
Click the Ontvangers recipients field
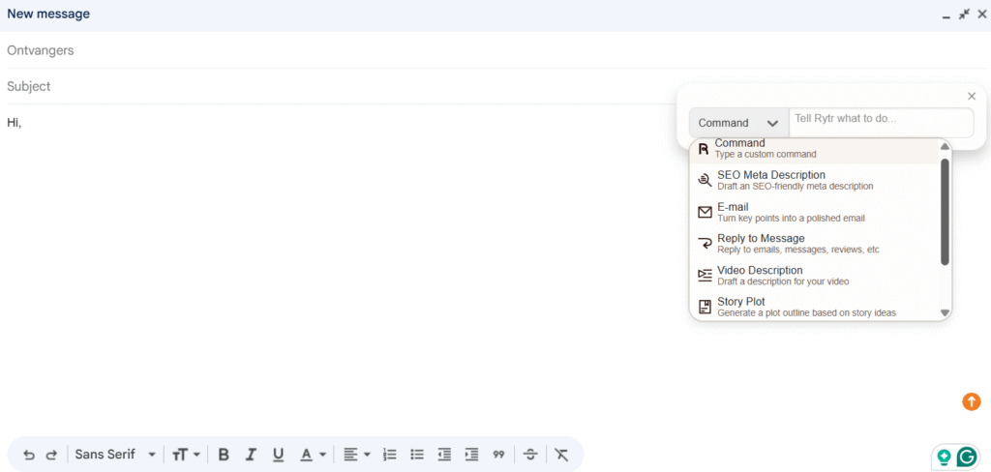(x=496, y=50)
